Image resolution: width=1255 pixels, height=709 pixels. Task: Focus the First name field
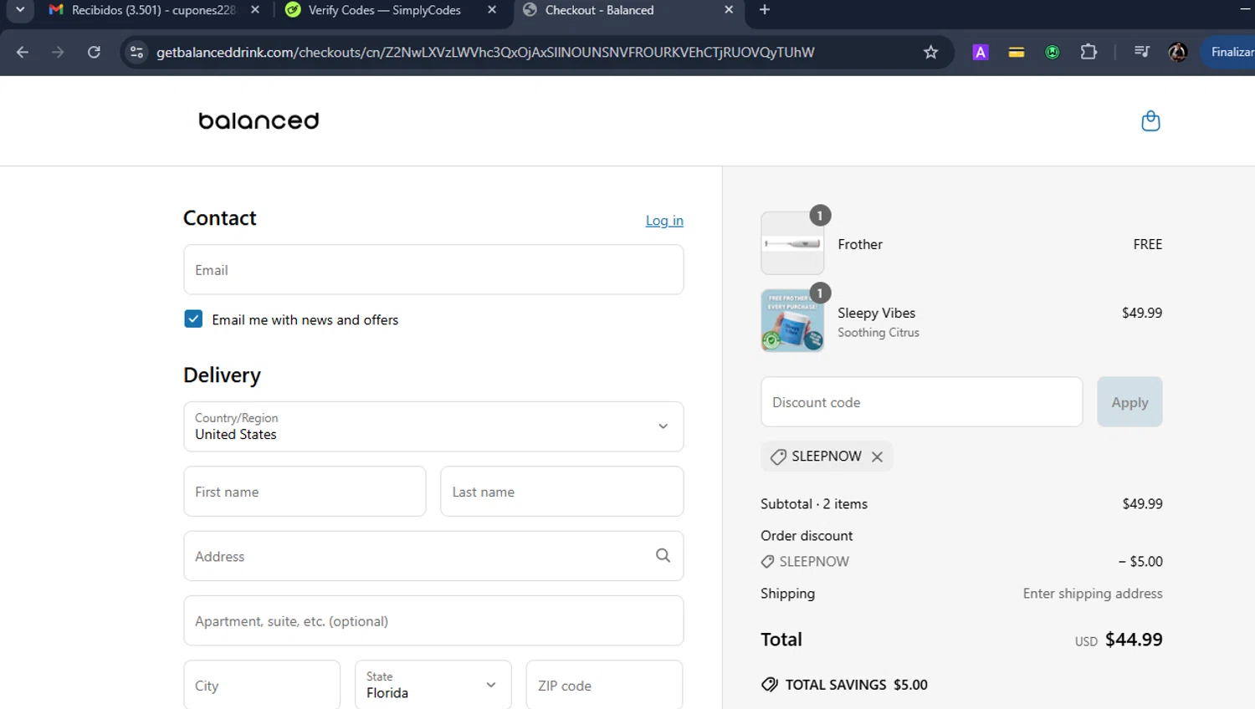click(x=305, y=492)
